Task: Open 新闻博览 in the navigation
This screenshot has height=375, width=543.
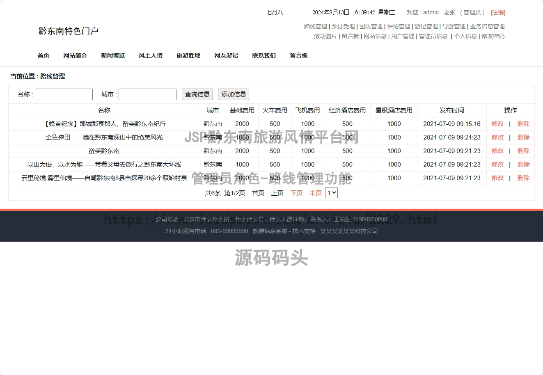Action: [113, 55]
